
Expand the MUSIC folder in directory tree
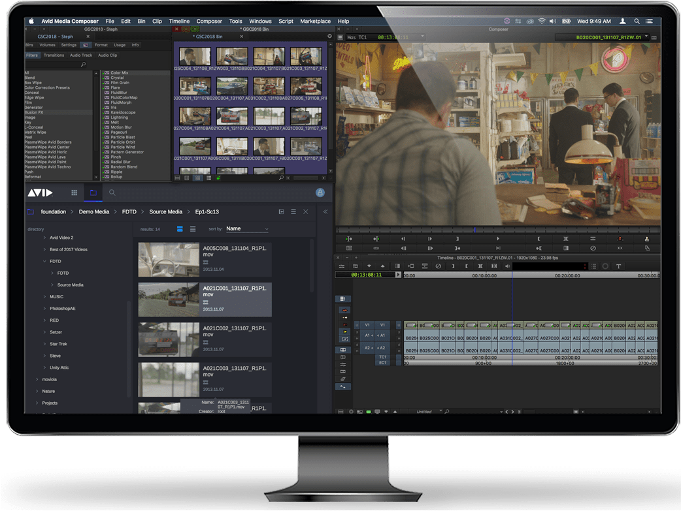tap(44, 297)
